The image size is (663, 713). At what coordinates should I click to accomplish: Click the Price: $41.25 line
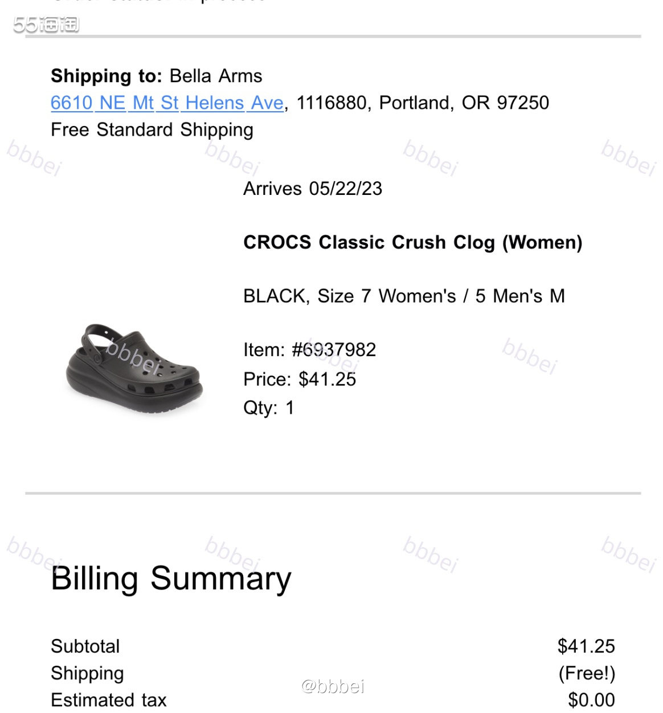[x=300, y=379]
